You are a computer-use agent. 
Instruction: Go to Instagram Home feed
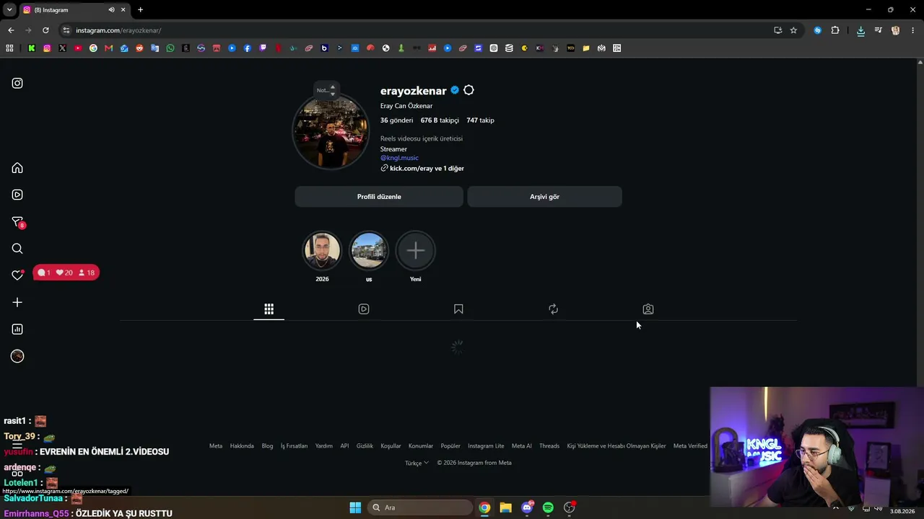[17, 168]
